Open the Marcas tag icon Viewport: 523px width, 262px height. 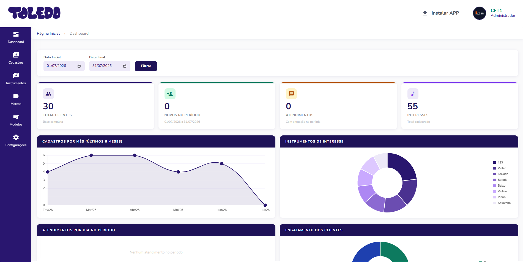pos(16,96)
